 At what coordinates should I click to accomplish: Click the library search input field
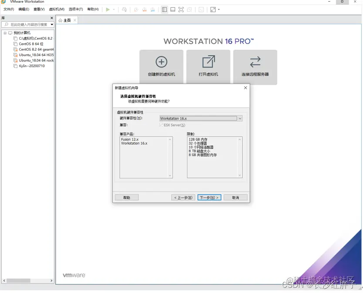26,24
